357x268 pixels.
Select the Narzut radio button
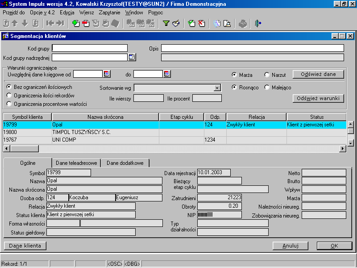pos(266,75)
